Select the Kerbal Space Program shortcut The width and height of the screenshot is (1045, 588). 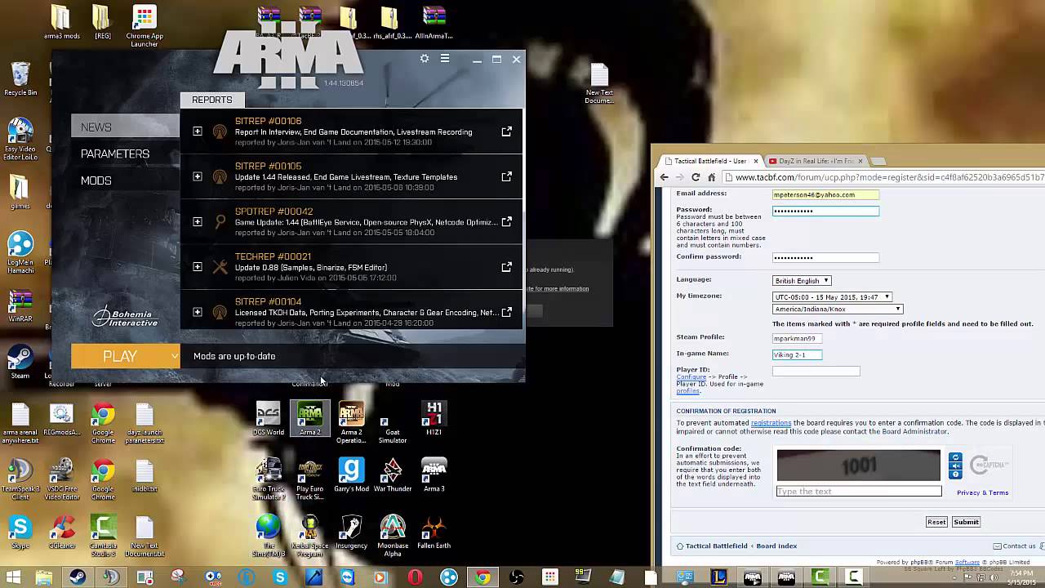pyautogui.click(x=309, y=536)
